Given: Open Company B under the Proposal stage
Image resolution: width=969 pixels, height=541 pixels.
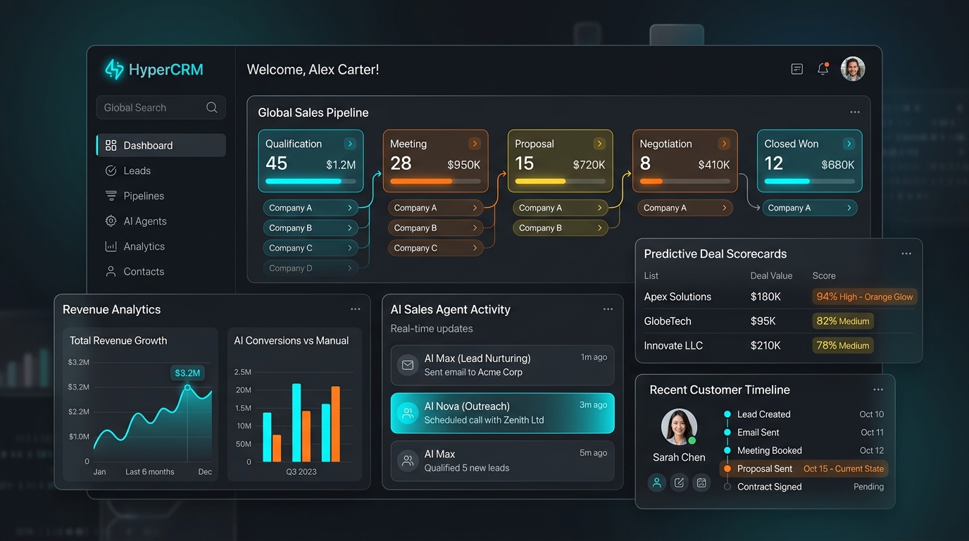Looking at the screenshot, I should click(x=560, y=228).
